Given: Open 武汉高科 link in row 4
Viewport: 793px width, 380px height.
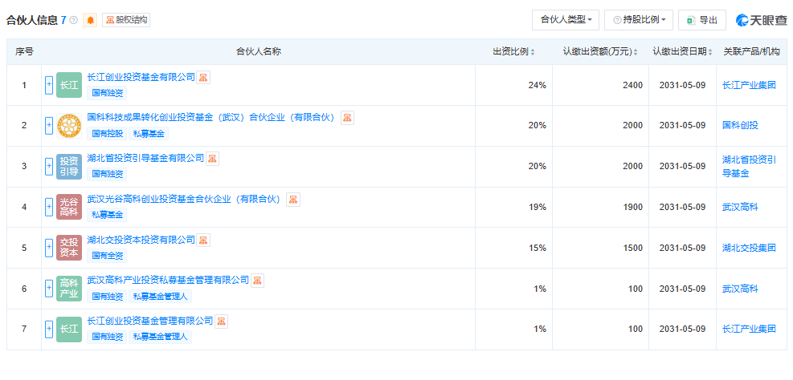Looking at the screenshot, I should click(x=741, y=207).
